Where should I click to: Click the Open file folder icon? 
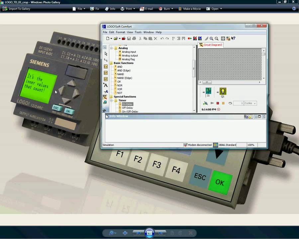116,39
